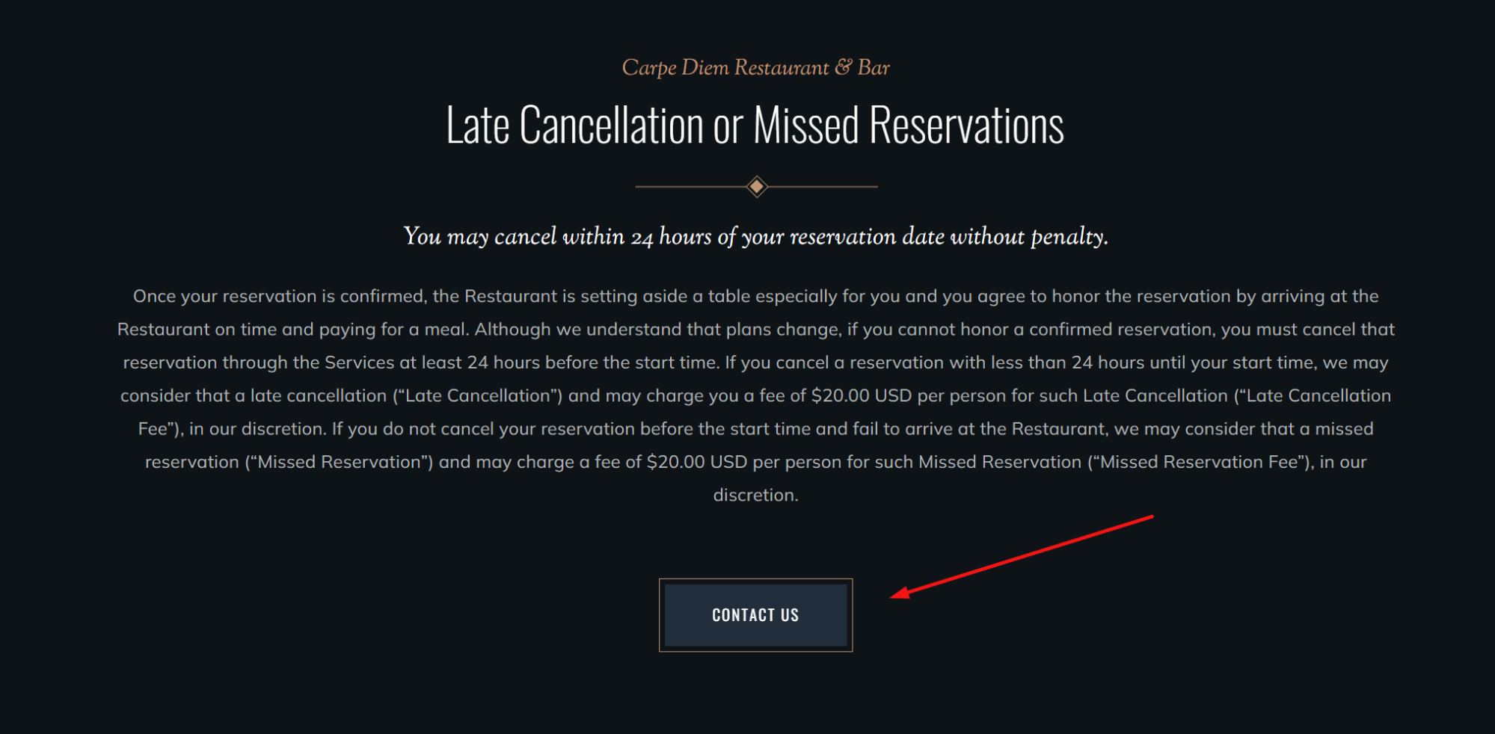Viewport: 1495px width, 734px height.
Task: Click the CONTACT US button
Action: (x=755, y=614)
